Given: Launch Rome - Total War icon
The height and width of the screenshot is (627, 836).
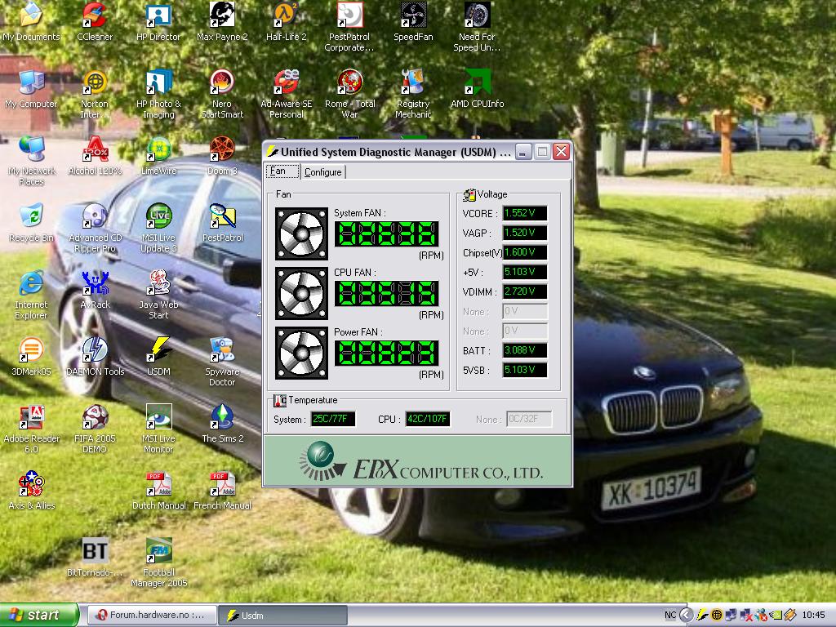Looking at the screenshot, I should (x=349, y=94).
